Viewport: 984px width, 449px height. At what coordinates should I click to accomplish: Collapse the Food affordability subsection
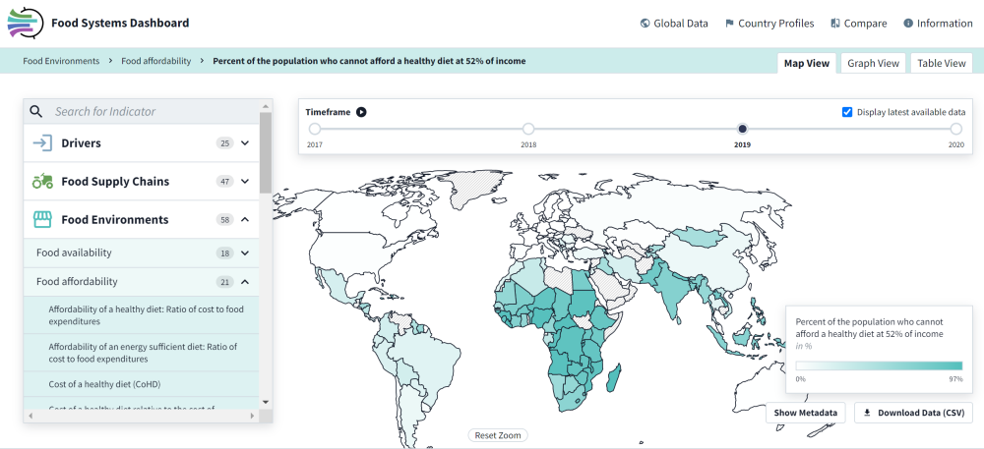245,282
